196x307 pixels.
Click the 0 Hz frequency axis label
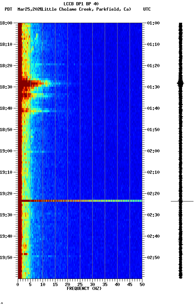coord(18,285)
